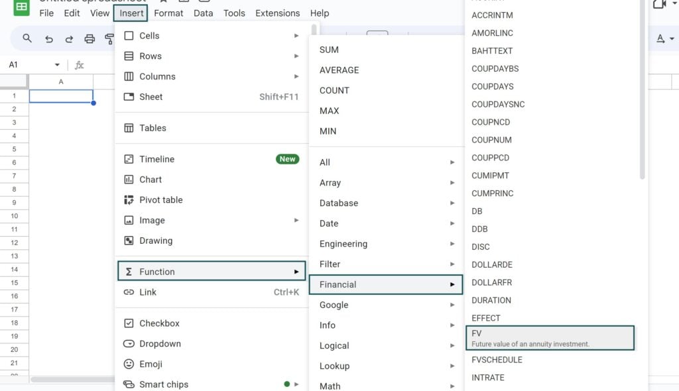Click row 10 header
The width and height of the screenshot is (679, 391).
(x=15, y=215)
